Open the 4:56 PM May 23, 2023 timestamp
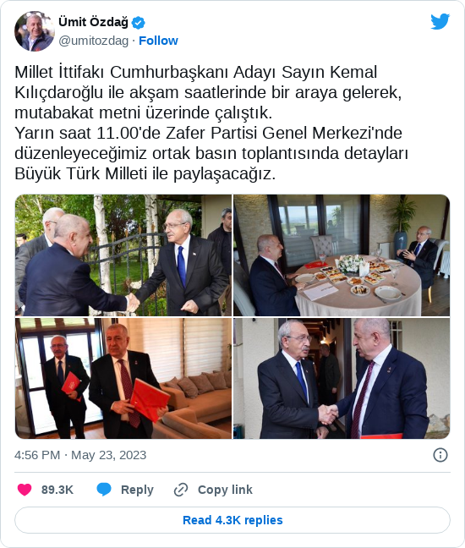The height and width of the screenshot is (548, 465). click(80, 455)
